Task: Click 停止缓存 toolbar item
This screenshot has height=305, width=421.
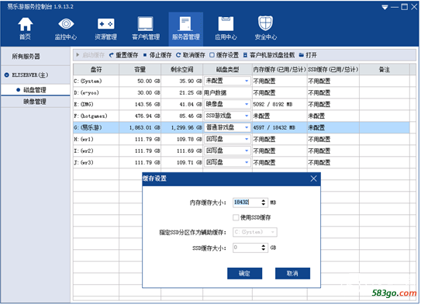Action: [157, 55]
